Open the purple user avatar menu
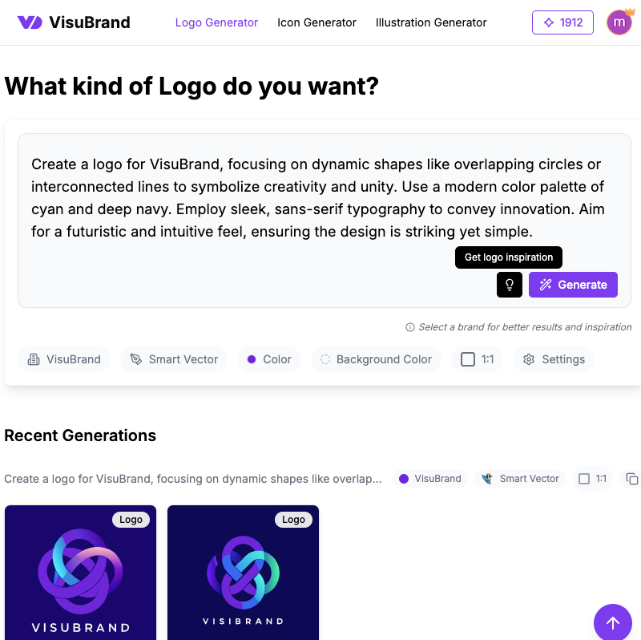This screenshot has height=640, width=641. click(619, 22)
